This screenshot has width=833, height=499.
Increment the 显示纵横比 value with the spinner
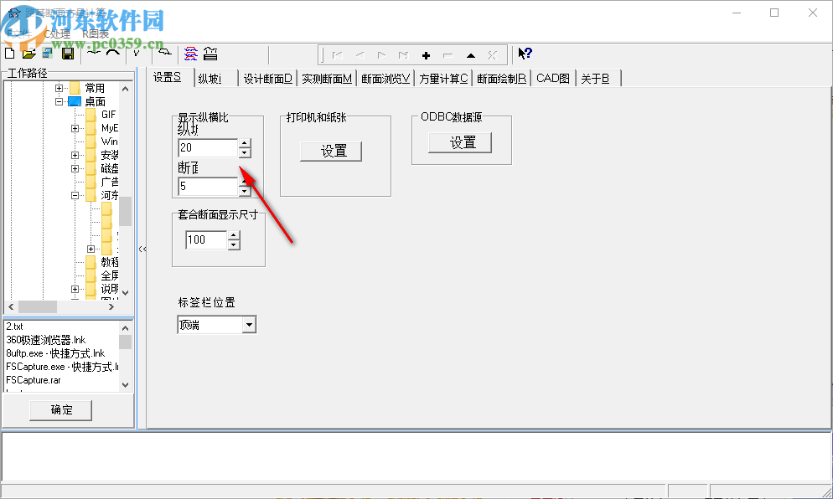click(x=243, y=142)
